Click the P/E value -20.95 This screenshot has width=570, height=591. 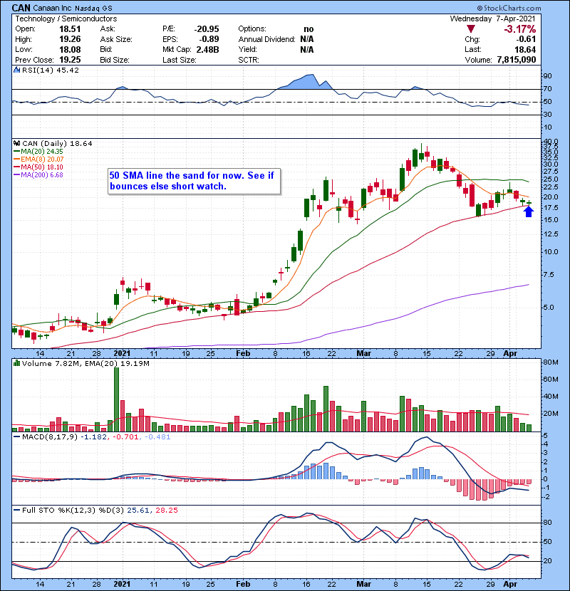pos(207,29)
